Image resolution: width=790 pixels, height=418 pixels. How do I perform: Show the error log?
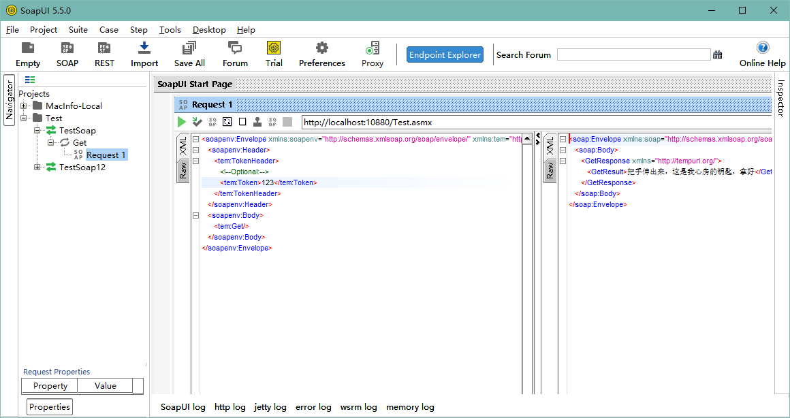[x=313, y=407]
